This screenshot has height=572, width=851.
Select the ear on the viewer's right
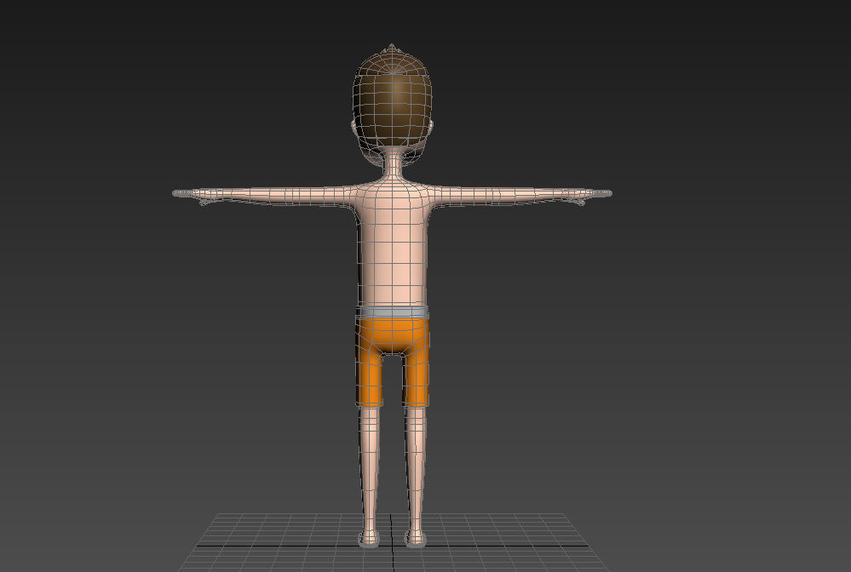pos(432,128)
